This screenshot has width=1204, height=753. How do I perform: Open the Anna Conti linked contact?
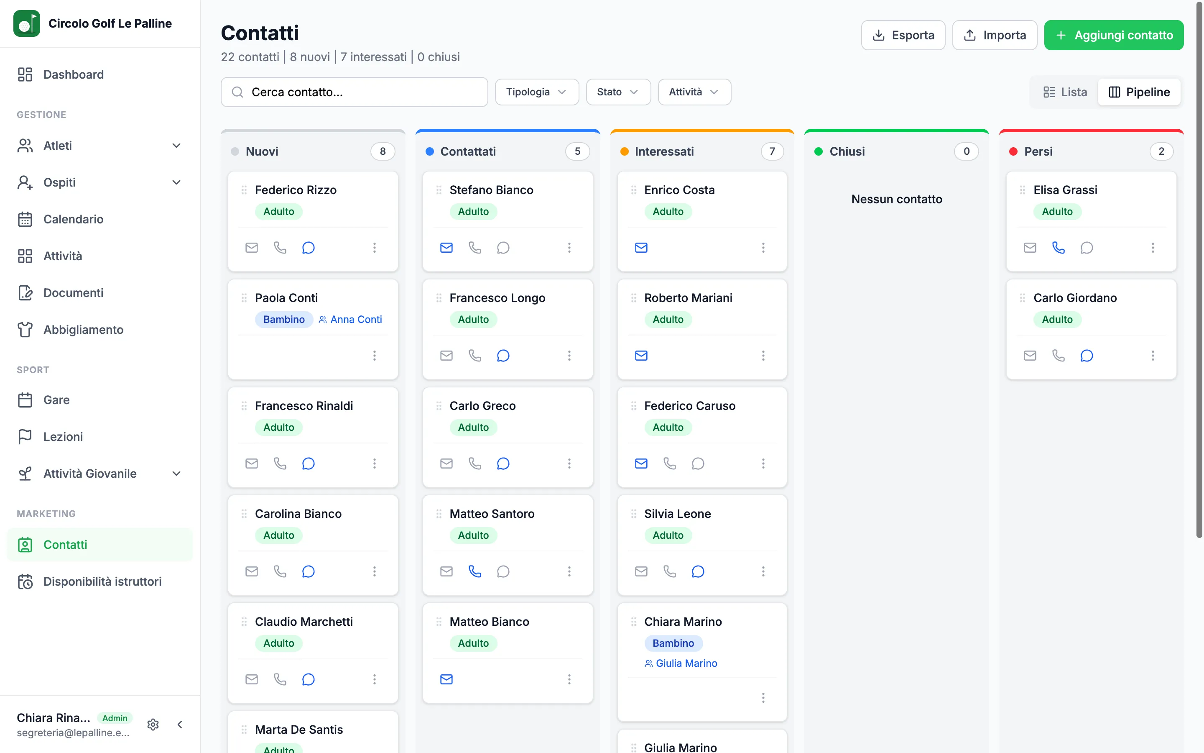tap(350, 320)
